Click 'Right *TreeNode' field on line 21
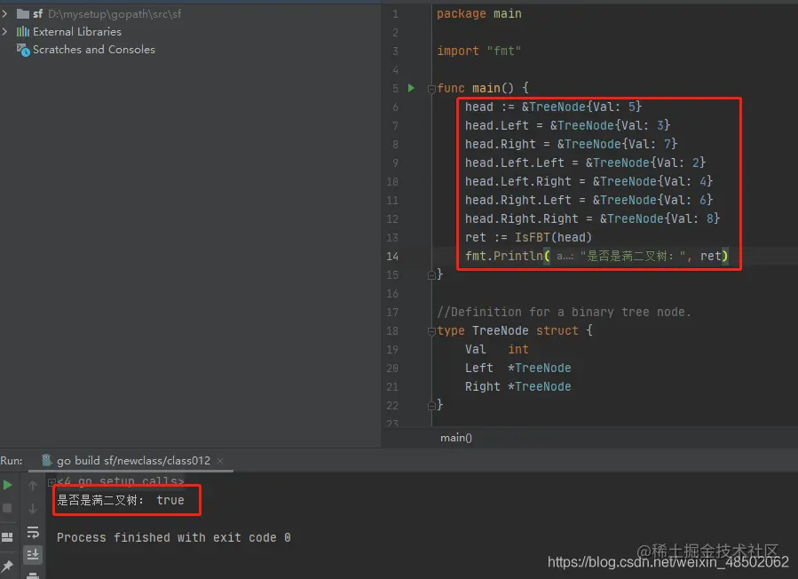Viewport: 798px width, 579px height. point(518,387)
